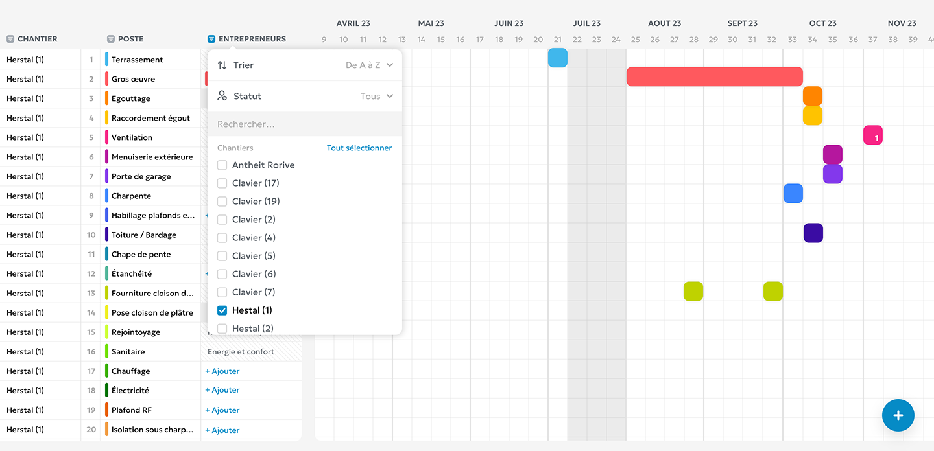
Task: Tick the Clavier (5) checkbox
Action: [222, 256]
